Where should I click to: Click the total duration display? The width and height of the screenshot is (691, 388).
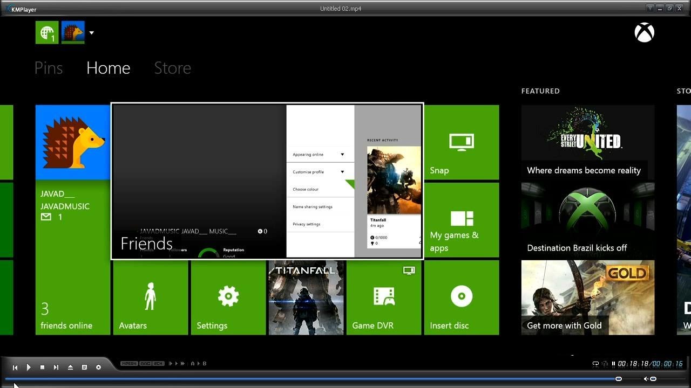coord(667,364)
